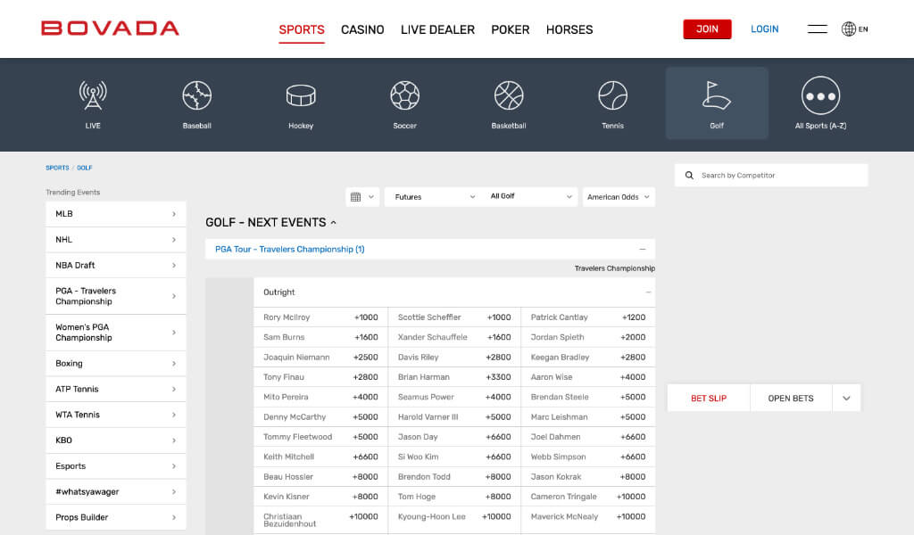This screenshot has width=914, height=535.
Task: Collapse the PGA Tour Travelers Championship row
Action: point(643,249)
